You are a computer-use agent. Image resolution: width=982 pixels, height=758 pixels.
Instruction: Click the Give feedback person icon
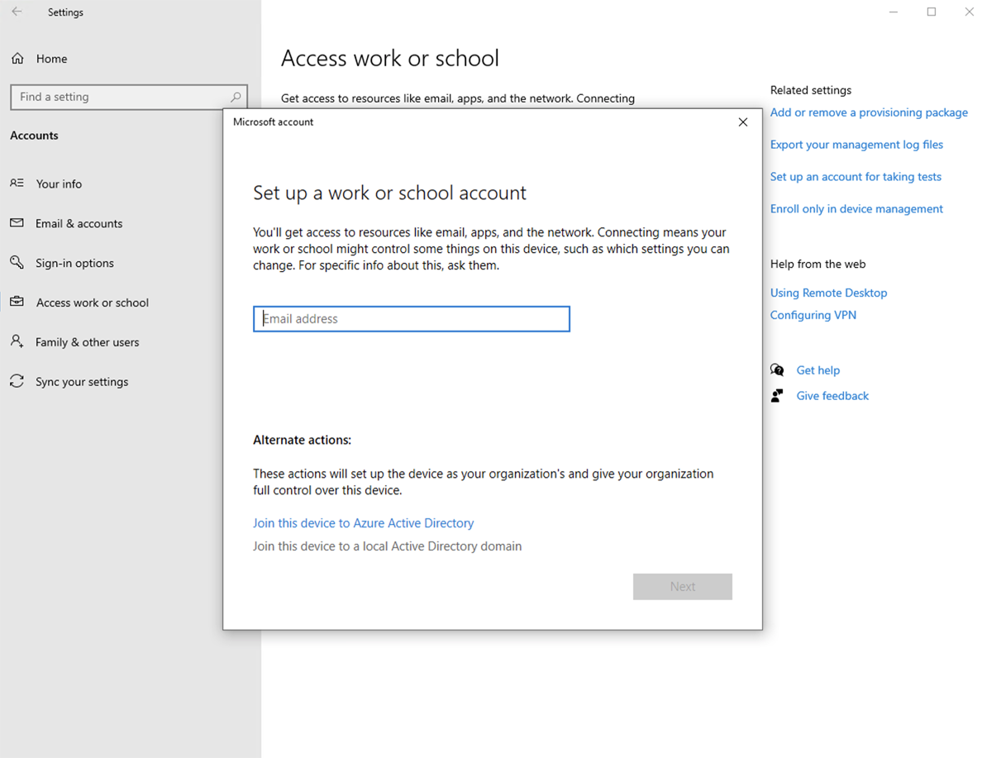coord(777,395)
